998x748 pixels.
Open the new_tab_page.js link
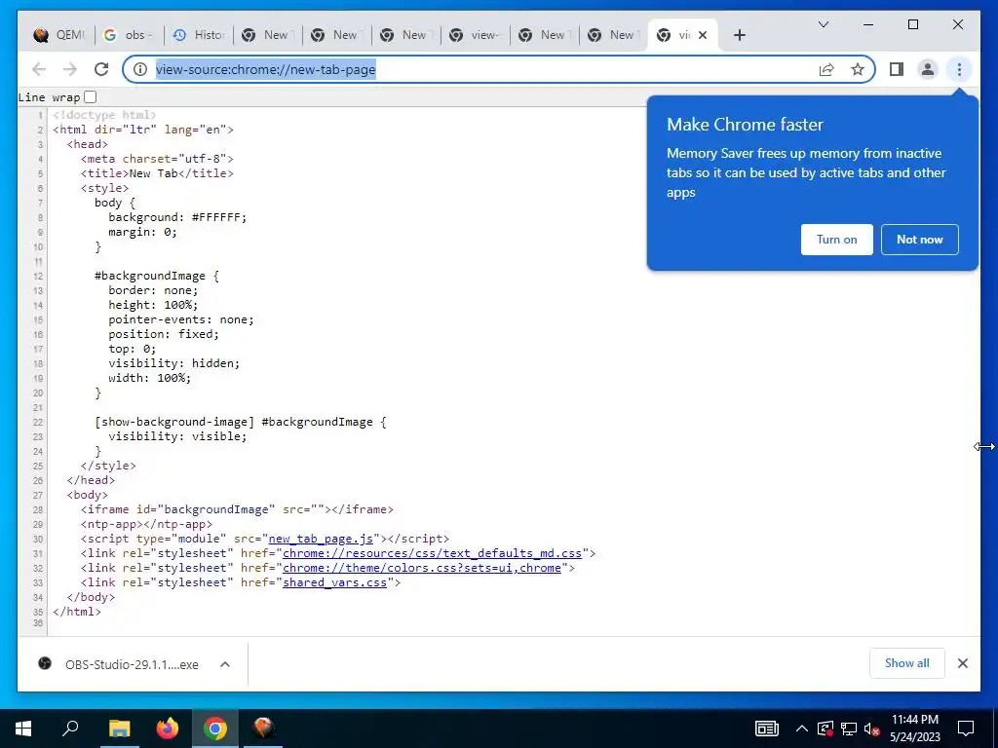[x=321, y=539]
